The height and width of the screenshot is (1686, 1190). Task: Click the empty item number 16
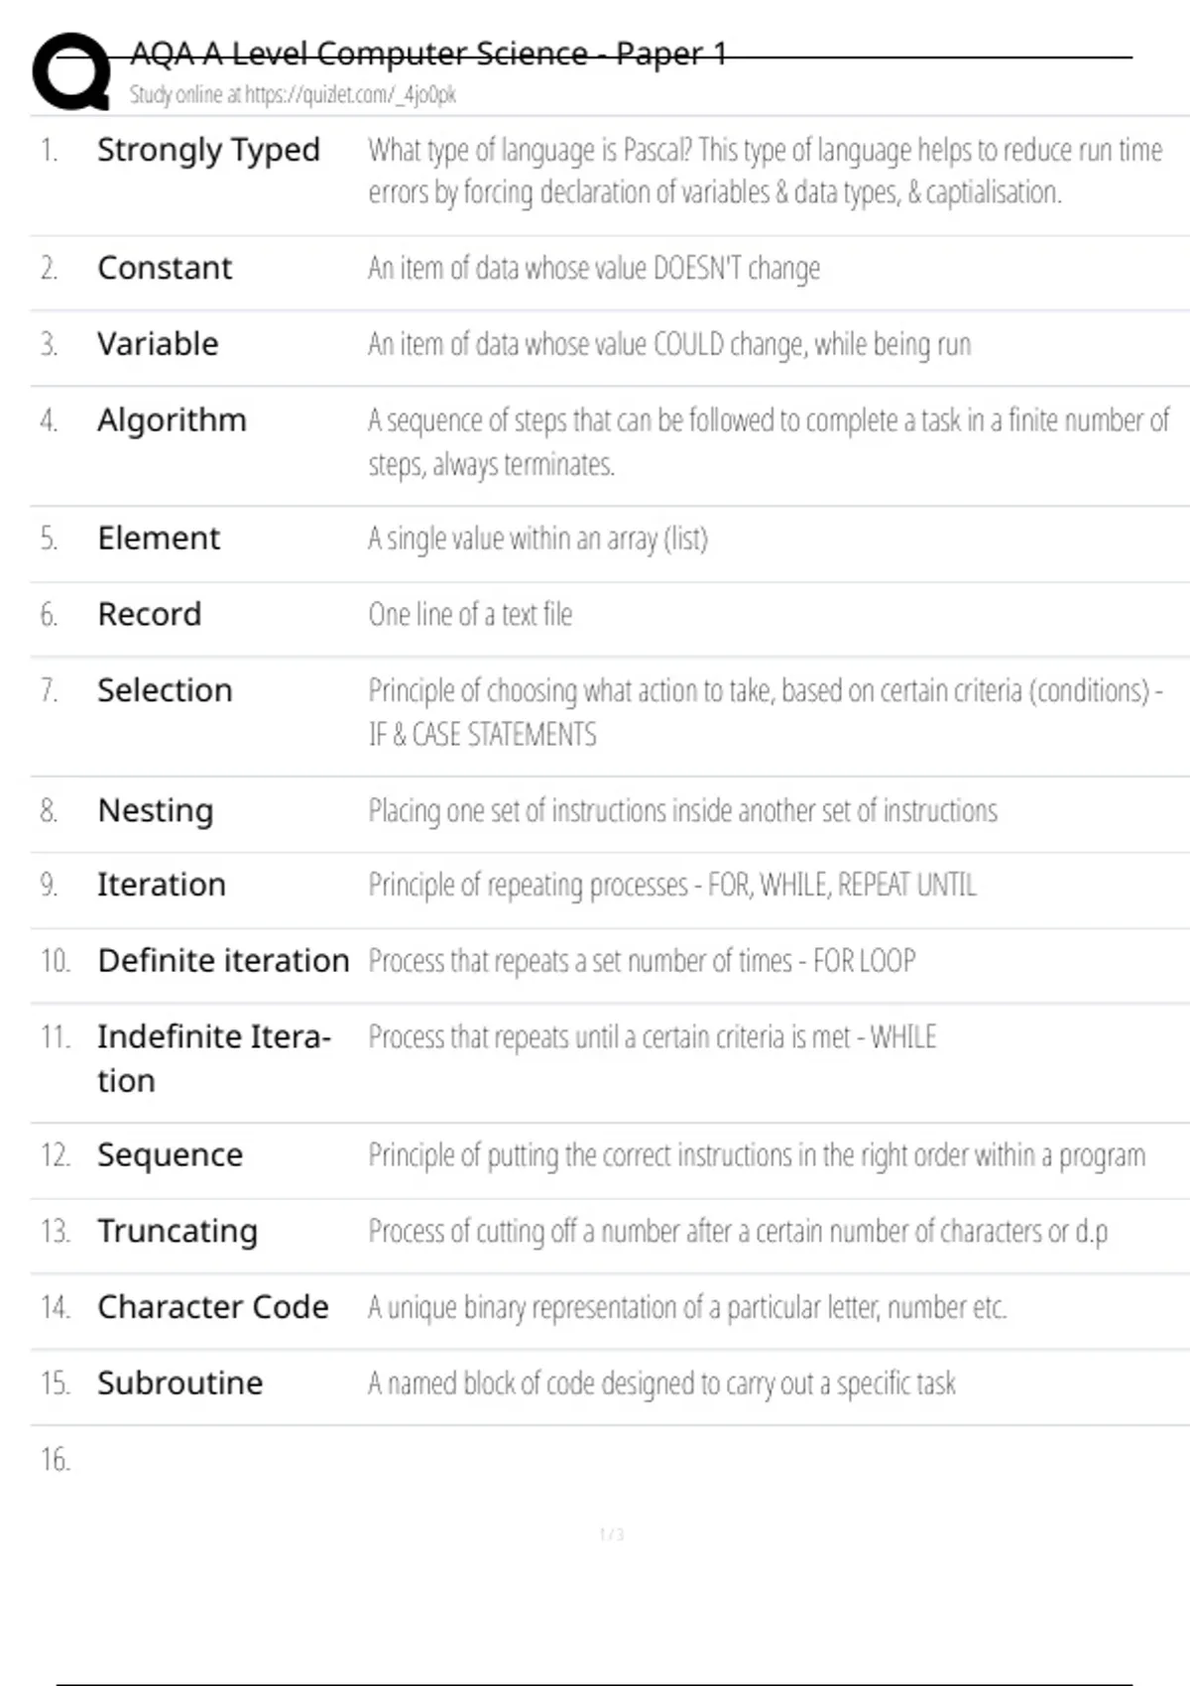click(56, 1460)
